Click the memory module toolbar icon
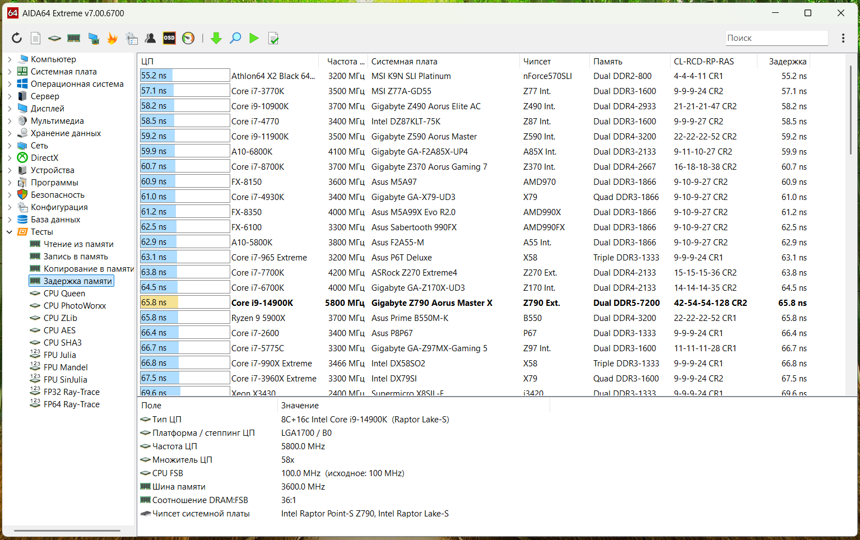Viewport: 860px width, 540px height. coord(73,38)
